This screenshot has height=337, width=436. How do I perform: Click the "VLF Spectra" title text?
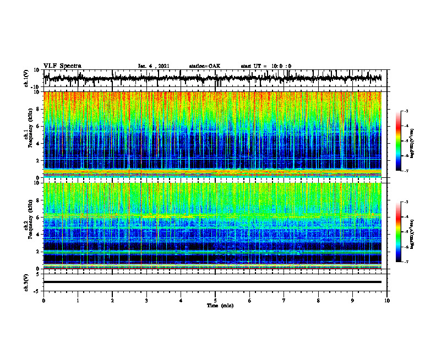point(63,66)
